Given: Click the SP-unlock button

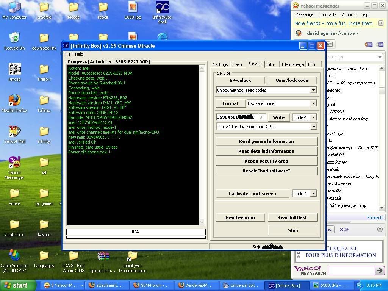Looking at the screenshot, I should [240, 80].
